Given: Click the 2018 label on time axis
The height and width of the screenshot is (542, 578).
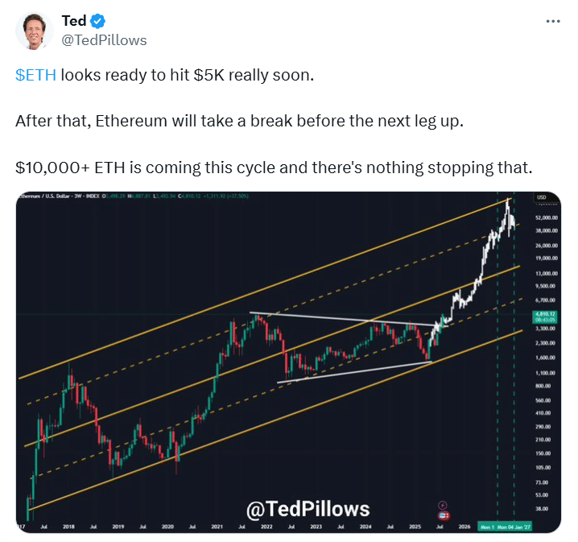Looking at the screenshot, I should click(68, 527).
